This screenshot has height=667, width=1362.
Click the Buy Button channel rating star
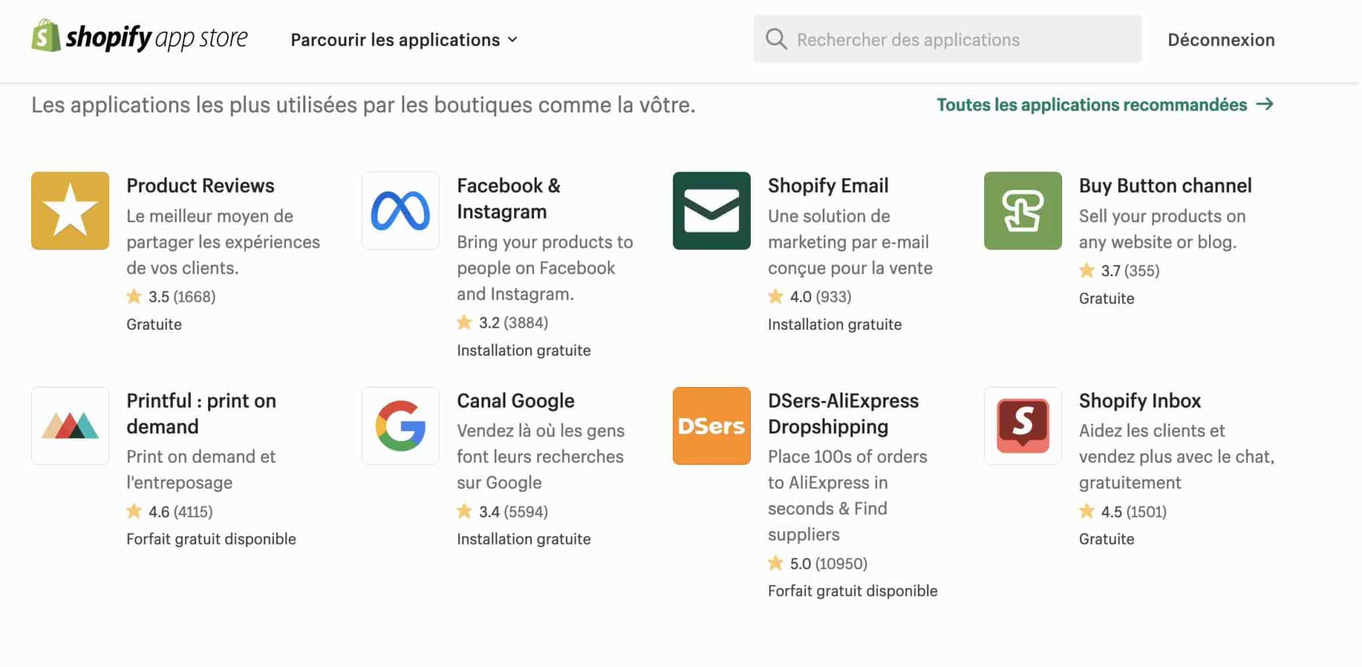pos(1087,270)
